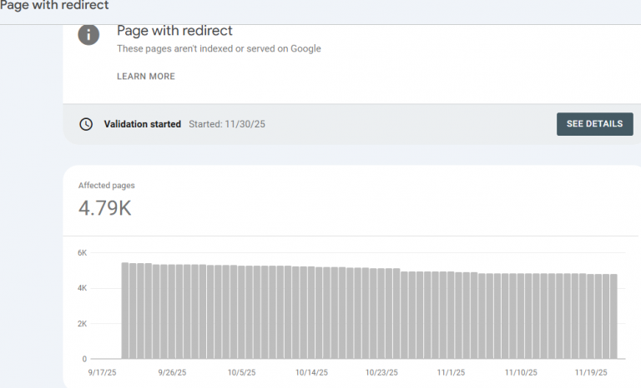Click the Started: 11/30/25 date text
The height and width of the screenshot is (388, 641).
(x=227, y=124)
